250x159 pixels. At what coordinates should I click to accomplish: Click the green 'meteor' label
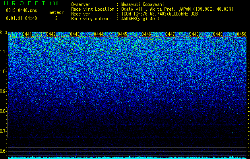(56, 12)
